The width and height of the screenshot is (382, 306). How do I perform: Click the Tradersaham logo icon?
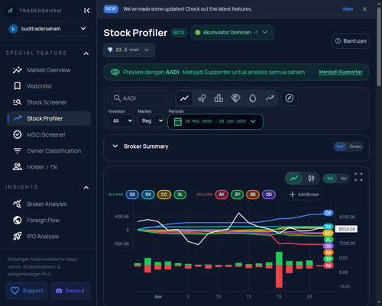tap(10, 11)
